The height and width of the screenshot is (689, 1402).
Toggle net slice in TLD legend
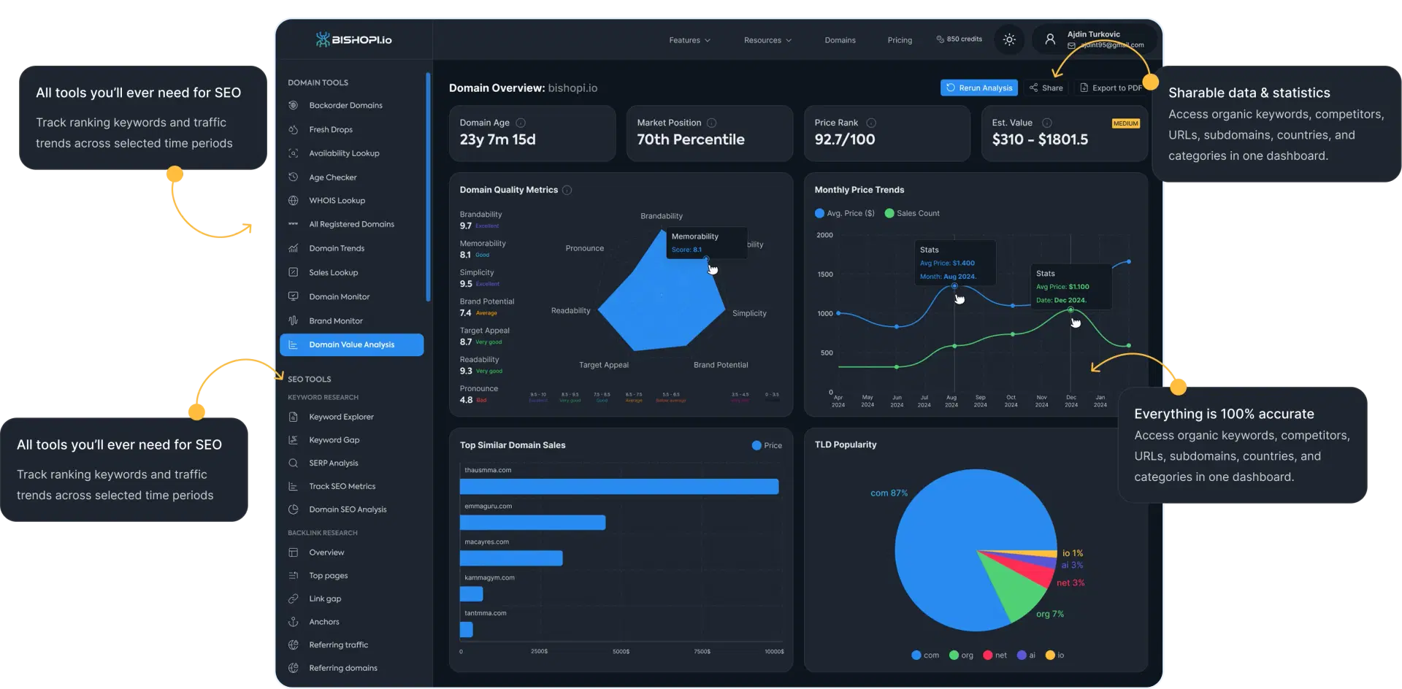click(x=995, y=655)
